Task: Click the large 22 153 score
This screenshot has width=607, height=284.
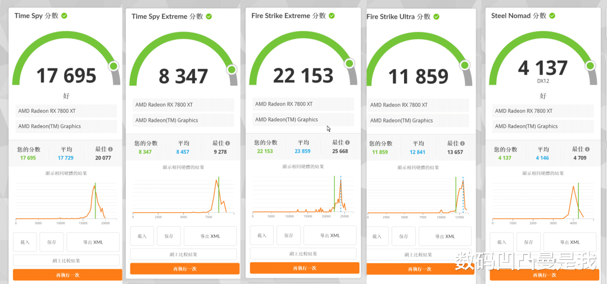Action: click(x=303, y=75)
